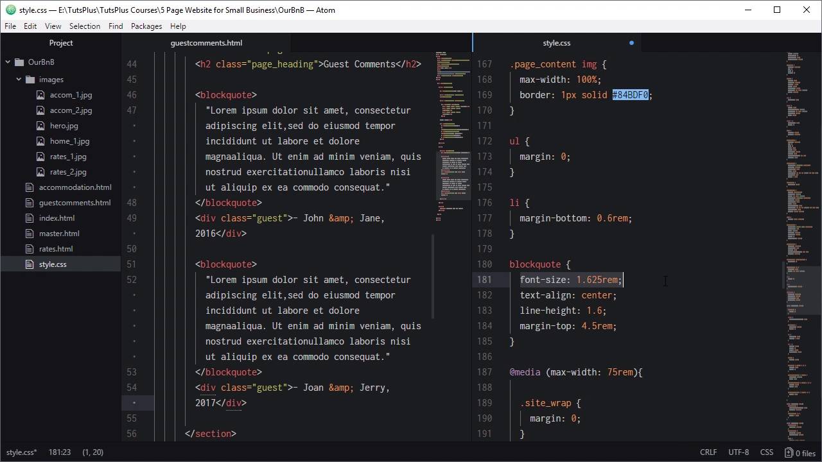The width and height of the screenshot is (822, 462).
Task: Collapse the OurBnB project folder
Action: pos(8,62)
